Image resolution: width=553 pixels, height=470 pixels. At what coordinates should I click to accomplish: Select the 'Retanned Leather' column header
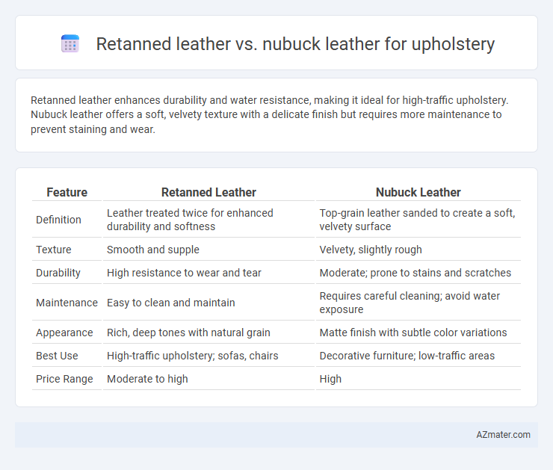pos(208,192)
